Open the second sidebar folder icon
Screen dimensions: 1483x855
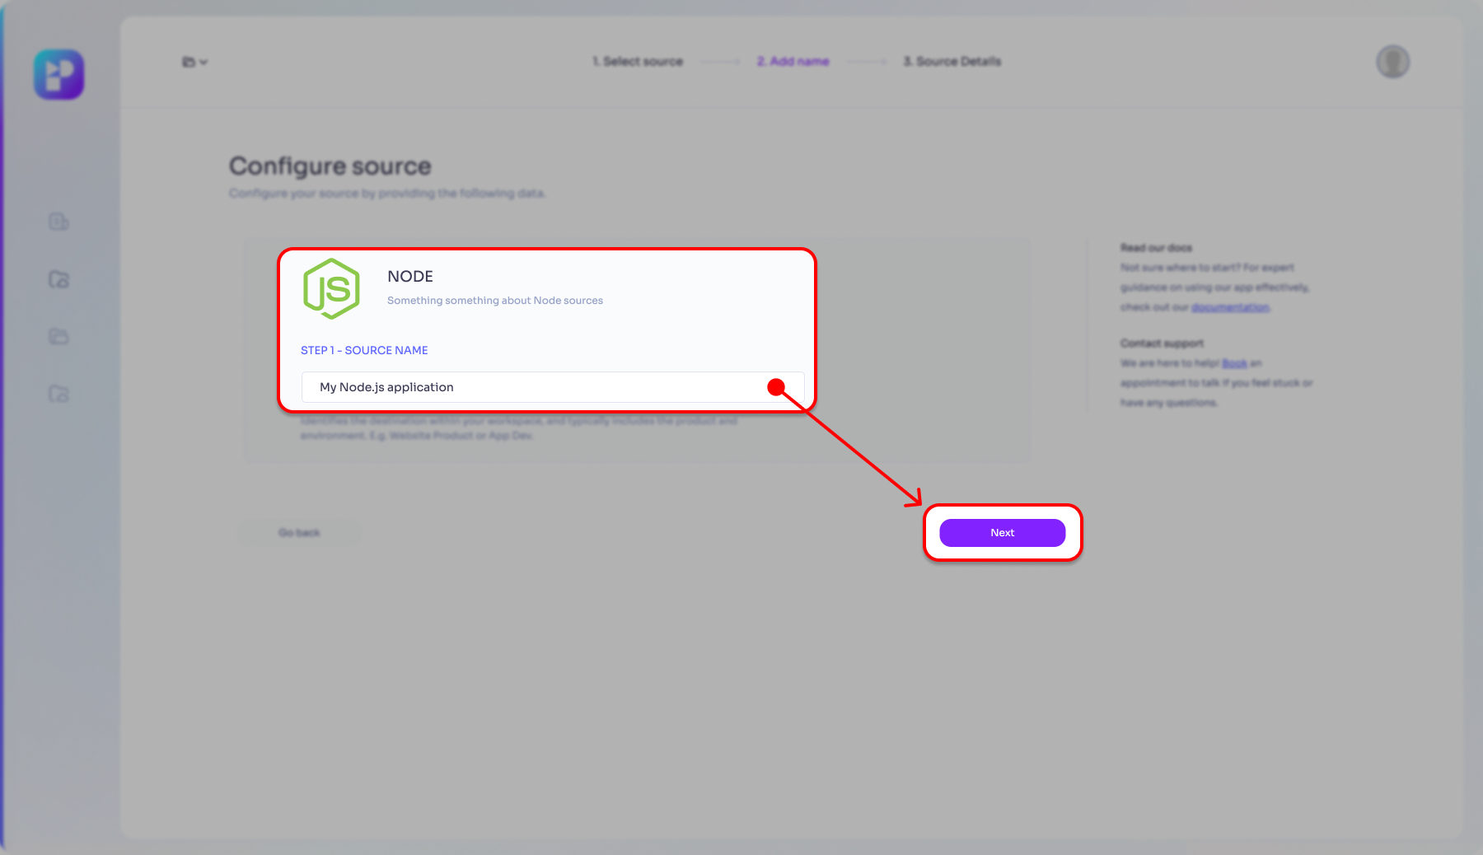click(x=58, y=279)
